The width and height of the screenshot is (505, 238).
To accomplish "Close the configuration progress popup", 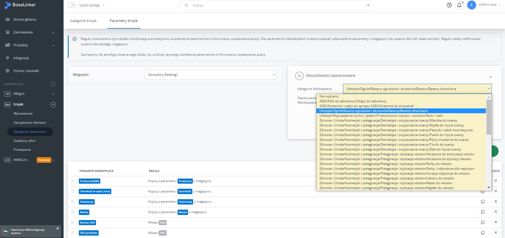I will 57,228.
